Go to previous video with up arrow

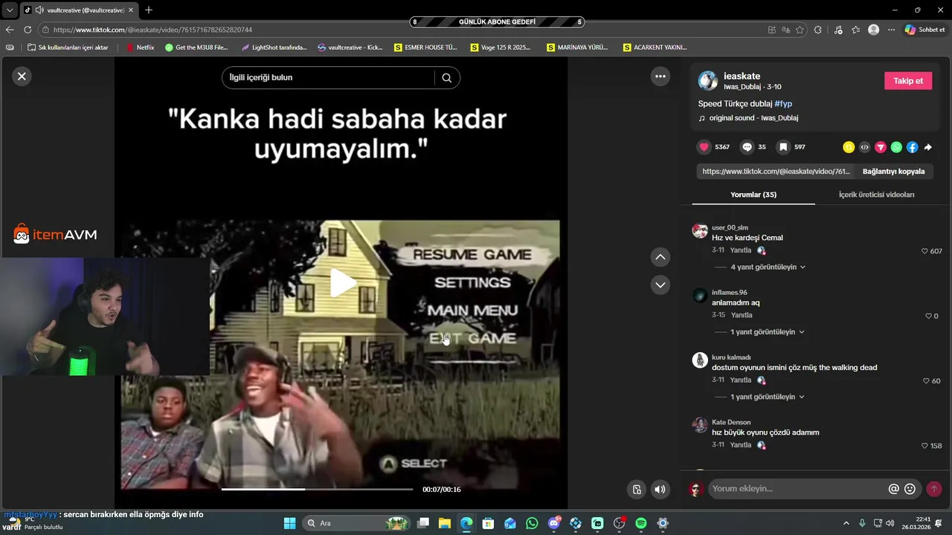tap(660, 257)
